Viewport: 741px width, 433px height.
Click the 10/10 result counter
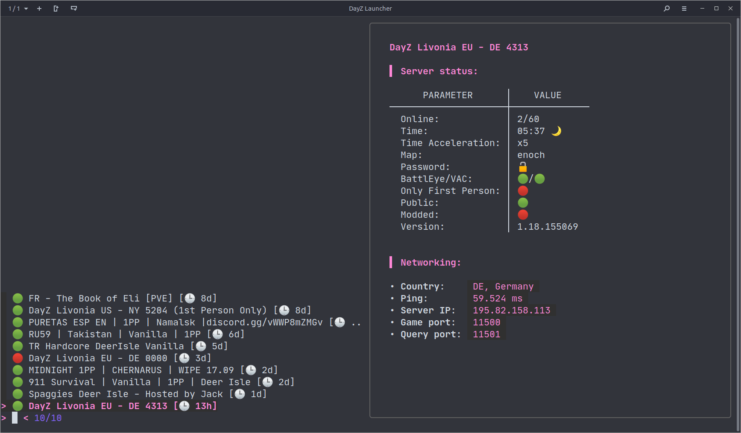point(48,418)
